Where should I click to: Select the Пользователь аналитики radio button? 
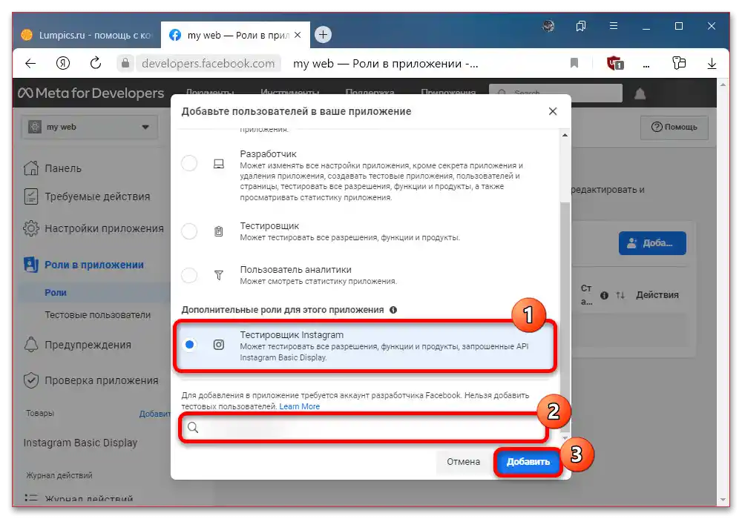[x=189, y=276]
